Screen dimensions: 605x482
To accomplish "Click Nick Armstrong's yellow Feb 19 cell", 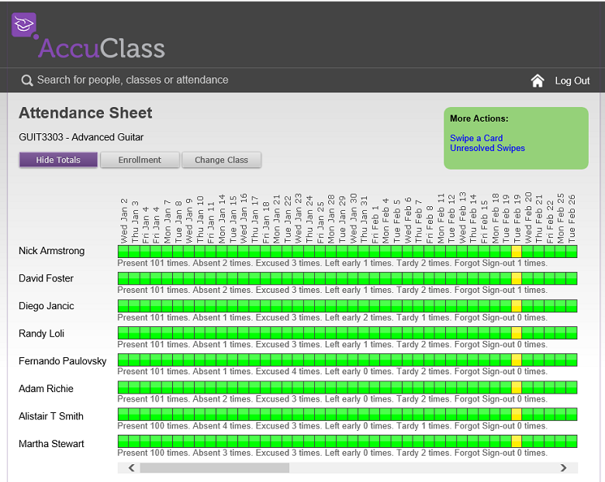I will [x=517, y=252].
